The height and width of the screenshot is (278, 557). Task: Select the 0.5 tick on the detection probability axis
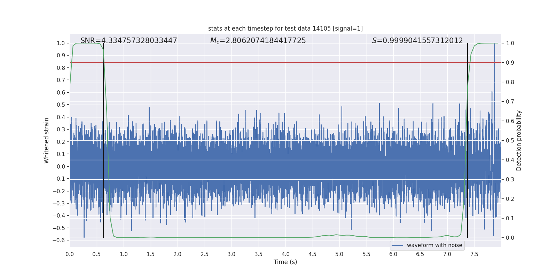click(510, 140)
